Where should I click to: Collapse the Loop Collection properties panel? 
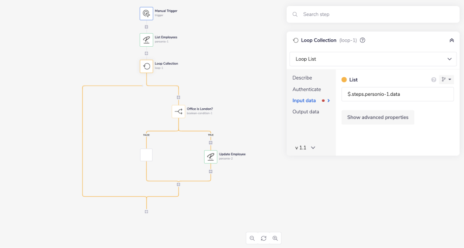(x=451, y=40)
